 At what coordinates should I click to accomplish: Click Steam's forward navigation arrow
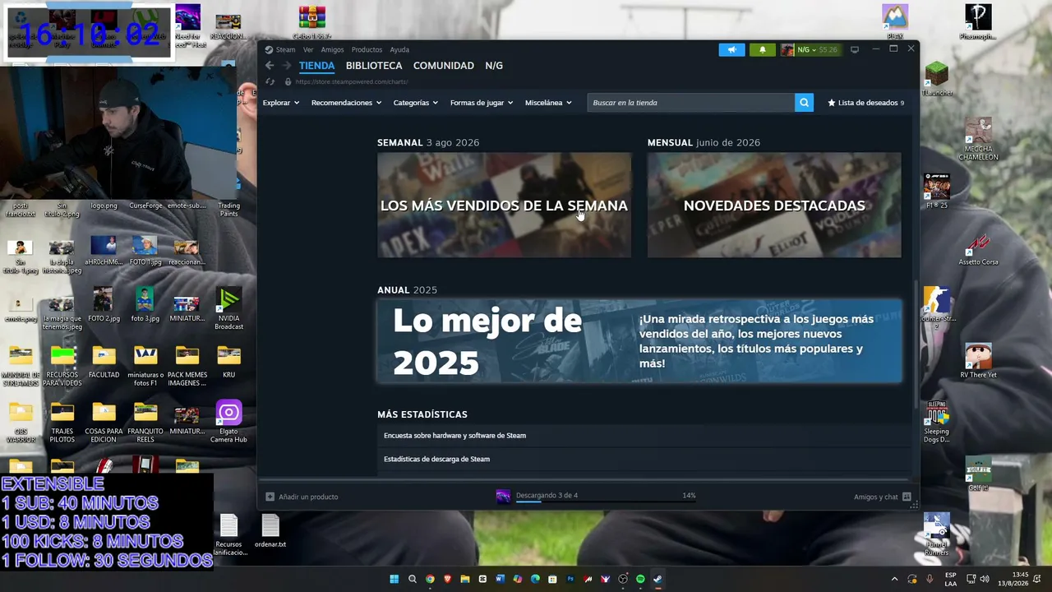click(x=286, y=66)
